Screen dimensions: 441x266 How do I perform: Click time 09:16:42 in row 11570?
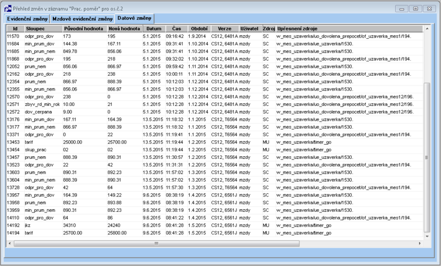[175, 36]
